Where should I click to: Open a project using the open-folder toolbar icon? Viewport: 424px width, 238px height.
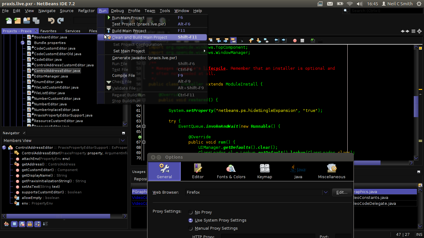26,21
